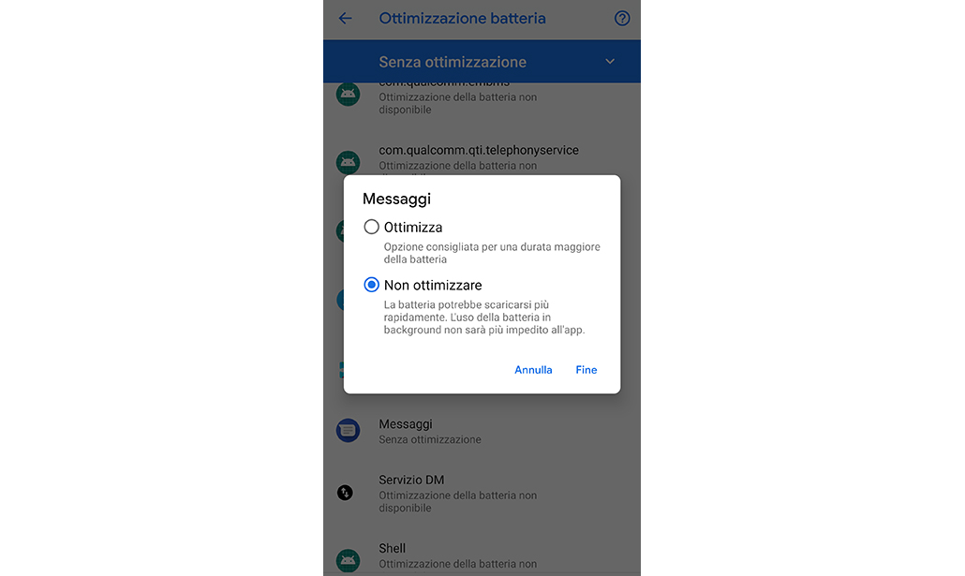Tap the first android icon under the dropdown
The width and height of the screenshot is (965, 576).
click(x=348, y=95)
